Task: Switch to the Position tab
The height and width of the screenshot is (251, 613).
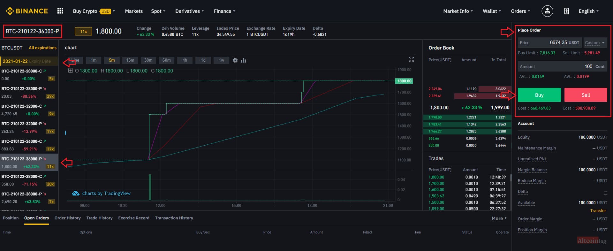Action: [x=11, y=218]
